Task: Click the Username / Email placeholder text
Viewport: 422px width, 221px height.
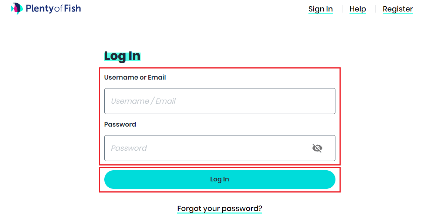Action: (x=143, y=101)
